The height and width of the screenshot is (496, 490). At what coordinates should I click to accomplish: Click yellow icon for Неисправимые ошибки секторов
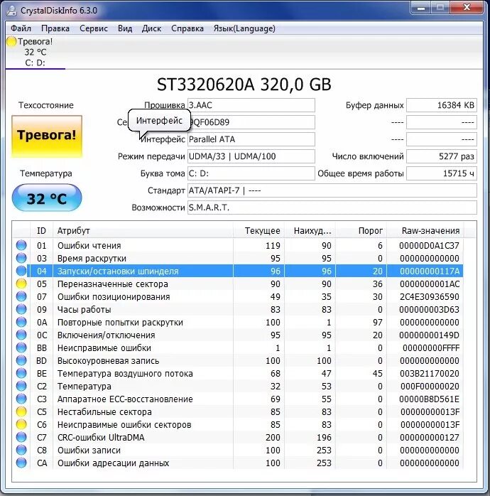21,424
